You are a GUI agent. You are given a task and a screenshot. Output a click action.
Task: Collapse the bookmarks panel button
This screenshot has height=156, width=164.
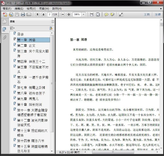(x=53, y=21)
